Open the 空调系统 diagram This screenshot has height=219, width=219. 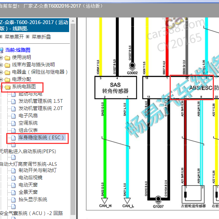[x=28, y=123]
